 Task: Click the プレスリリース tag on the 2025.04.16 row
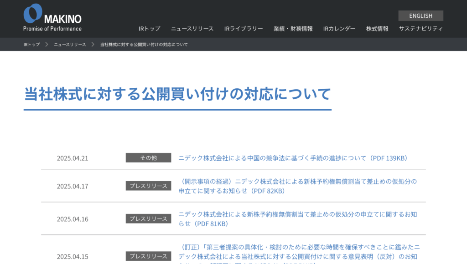pyautogui.click(x=148, y=218)
